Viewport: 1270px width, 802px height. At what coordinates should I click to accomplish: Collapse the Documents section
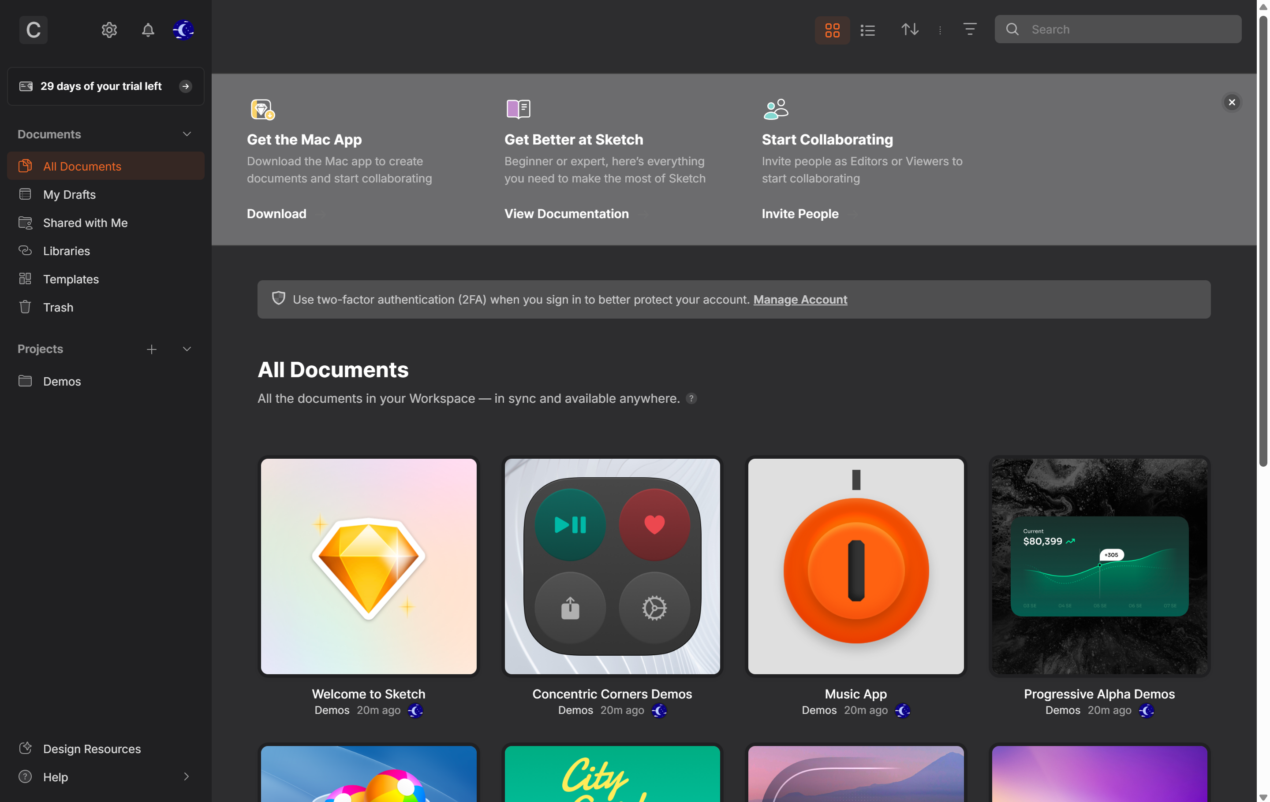pos(187,134)
